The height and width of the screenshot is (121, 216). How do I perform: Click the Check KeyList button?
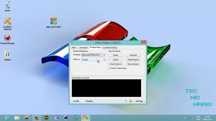[133, 59]
